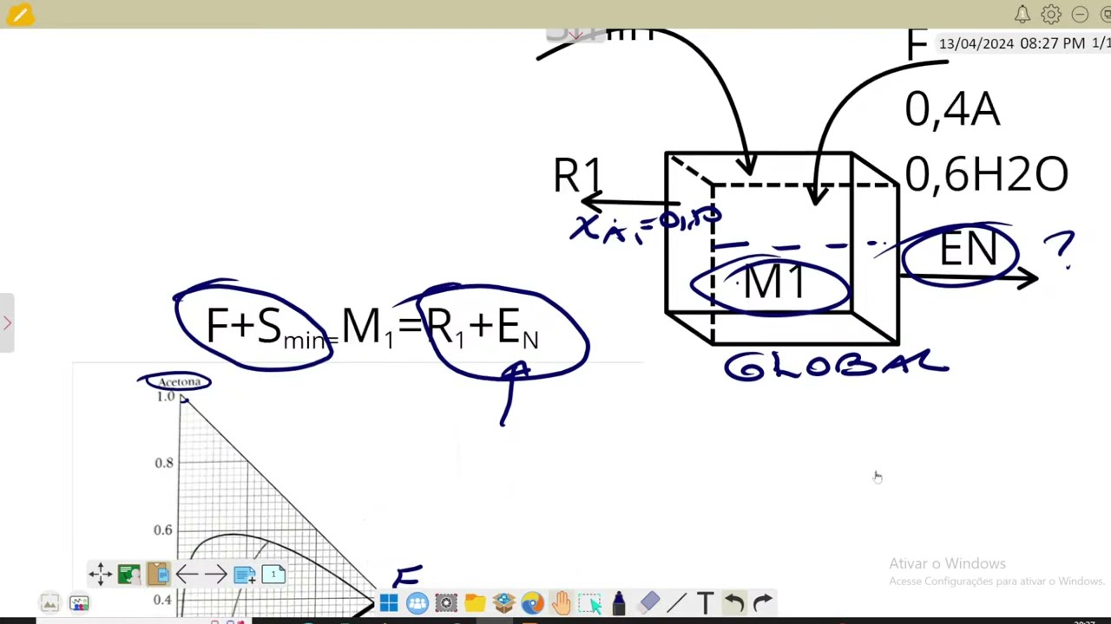Add a new page
This screenshot has width=1111, height=624.
(x=244, y=574)
